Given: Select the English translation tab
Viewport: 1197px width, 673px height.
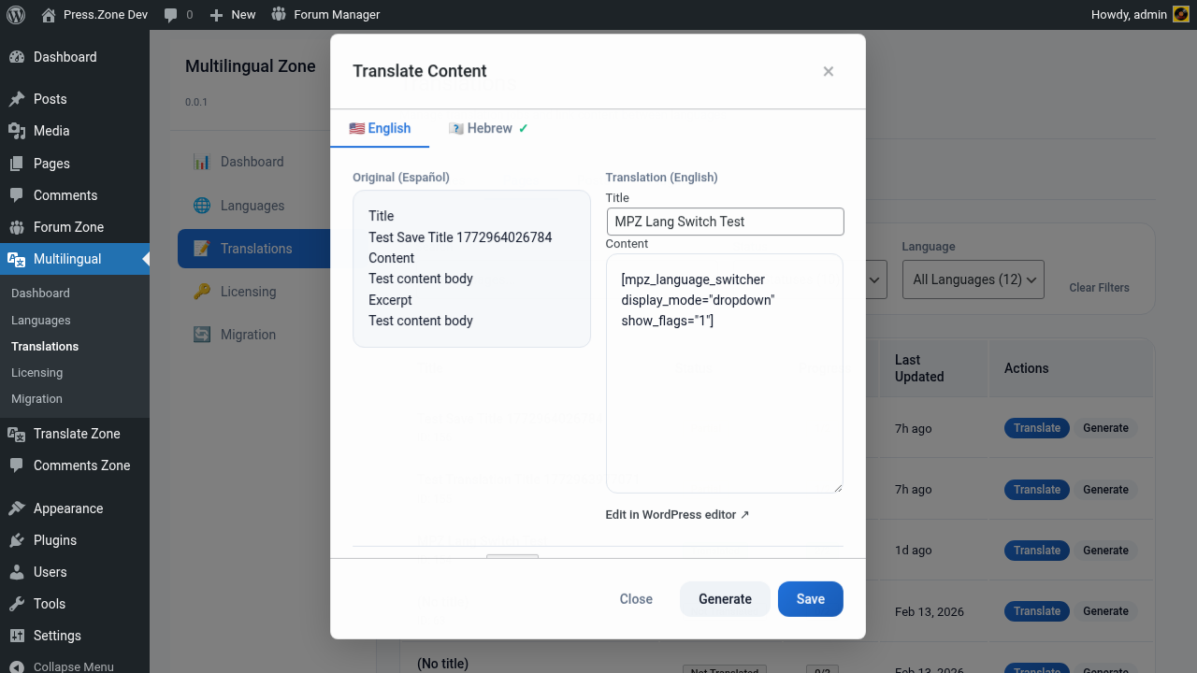Looking at the screenshot, I should 380,128.
